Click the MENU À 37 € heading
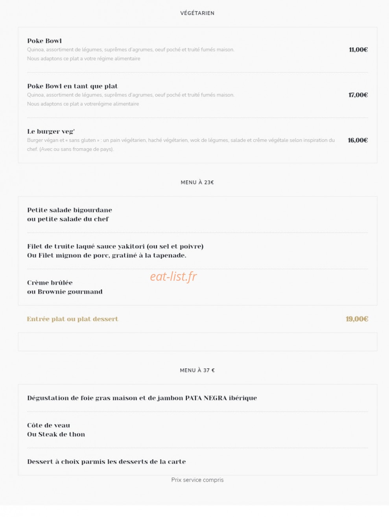The width and height of the screenshot is (389, 517). [x=197, y=370]
